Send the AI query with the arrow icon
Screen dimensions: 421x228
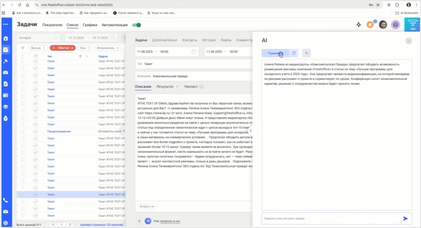[x=405, y=218]
